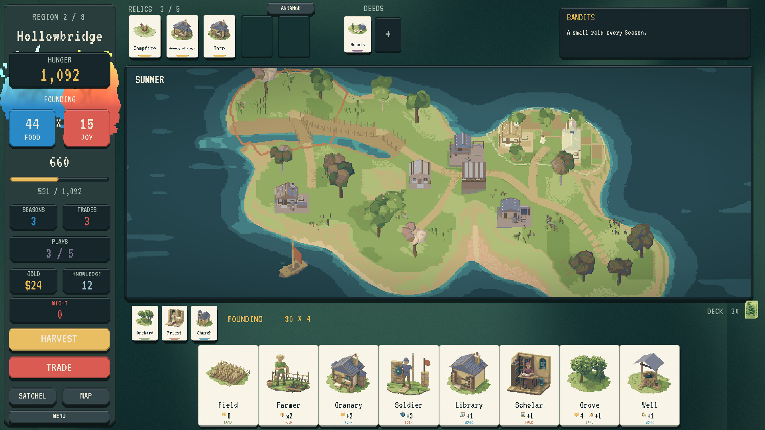The height and width of the screenshot is (430, 765).
Task: Click the blue Food value tile
Action: pyautogui.click(x=32, y=129)
